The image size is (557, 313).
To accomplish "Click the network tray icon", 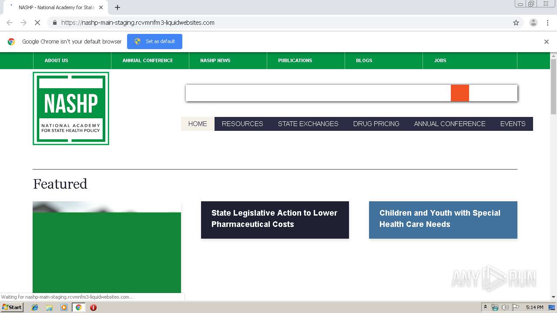I will click(495, 307).
